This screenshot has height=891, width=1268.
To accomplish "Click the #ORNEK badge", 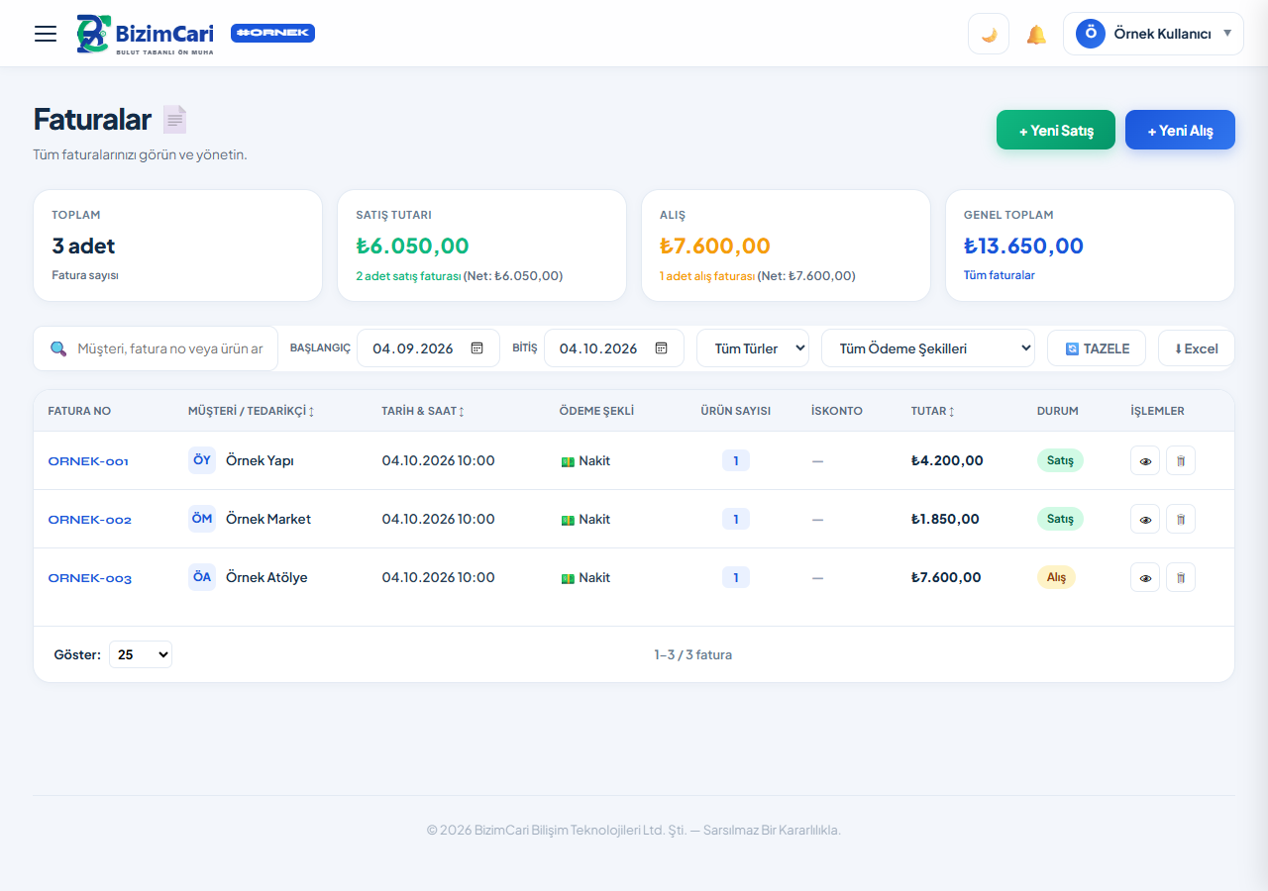I will point(272,33).
